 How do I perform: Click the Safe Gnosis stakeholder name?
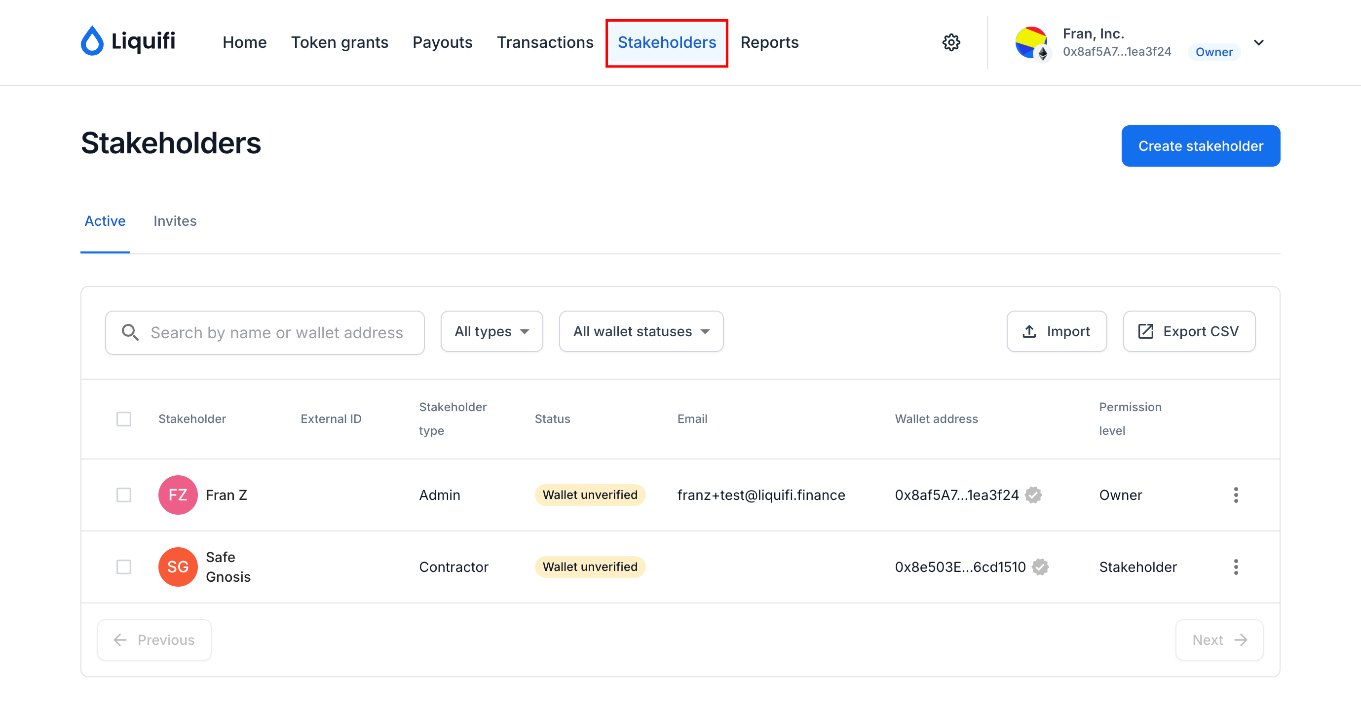[228, 566]
